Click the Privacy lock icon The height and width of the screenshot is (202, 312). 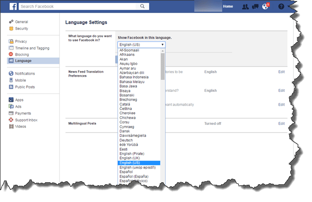[x=11, y=41]
